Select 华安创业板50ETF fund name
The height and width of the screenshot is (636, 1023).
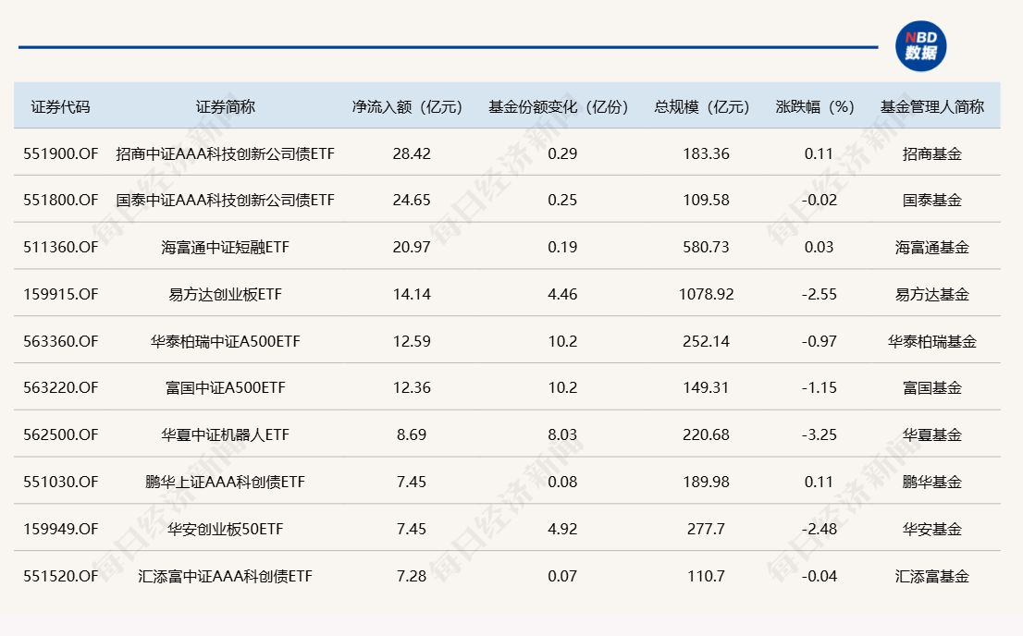pyautogui.click(x=226, y=528)
